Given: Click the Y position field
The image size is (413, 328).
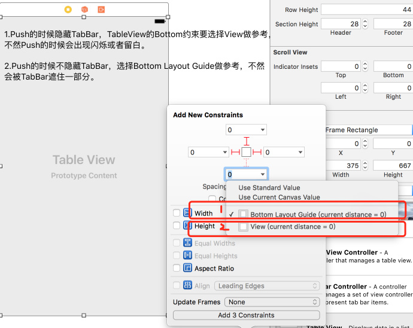Looking at the screenshot, I should pos(393,144).
